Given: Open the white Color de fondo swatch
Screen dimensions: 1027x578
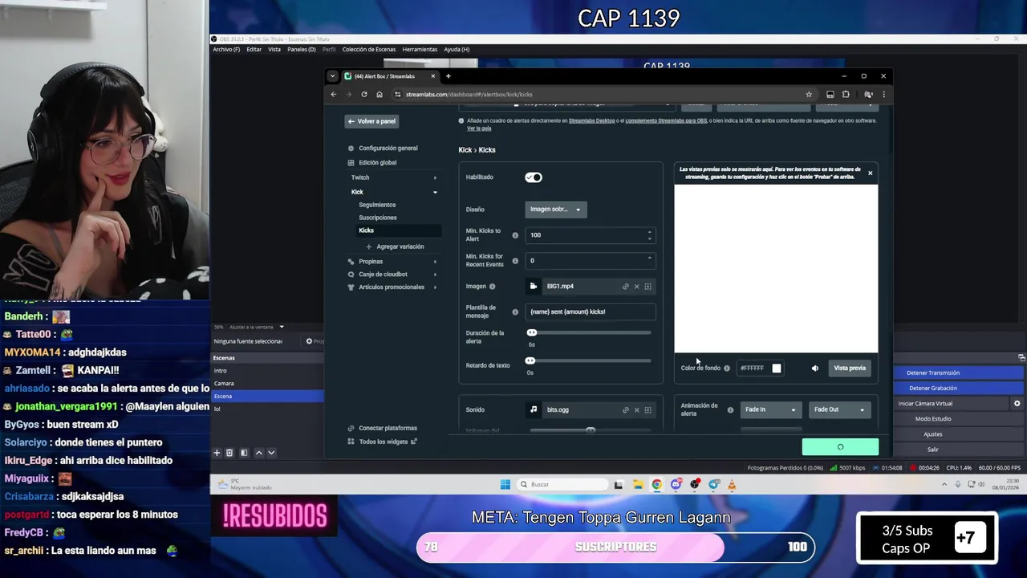Looking at the screenshot, I should 777,368.
